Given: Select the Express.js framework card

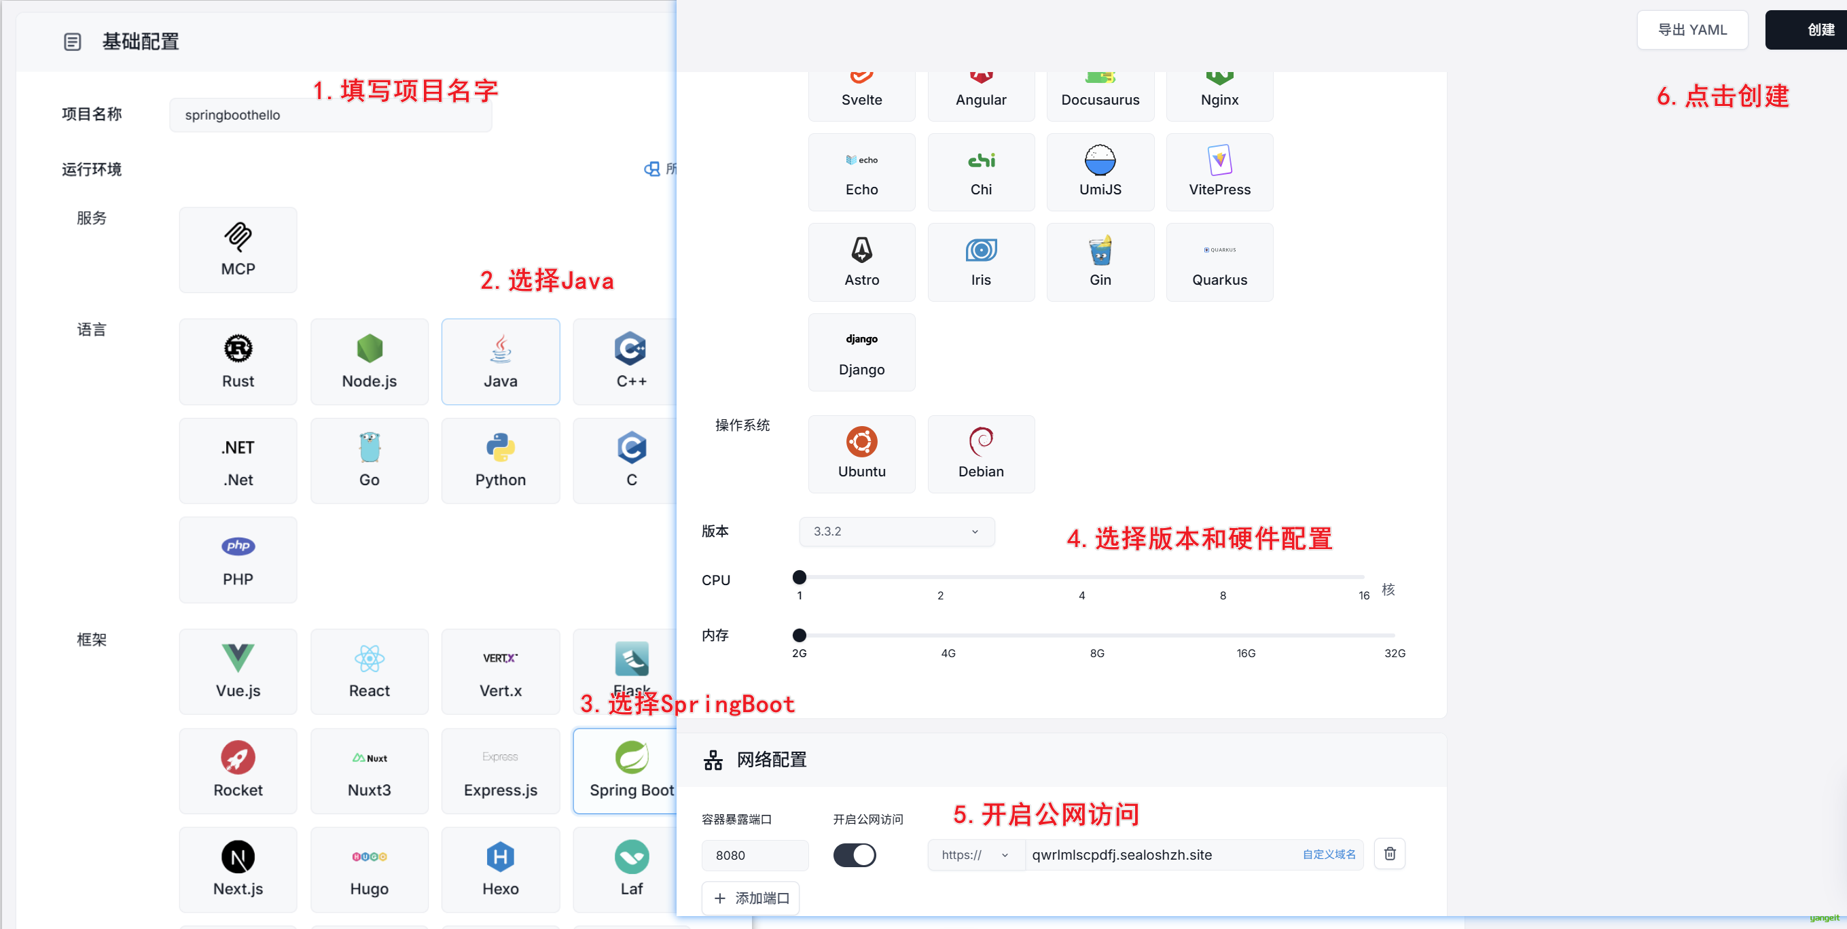Looking at the screenshot, I should click(x=501, y=771).
